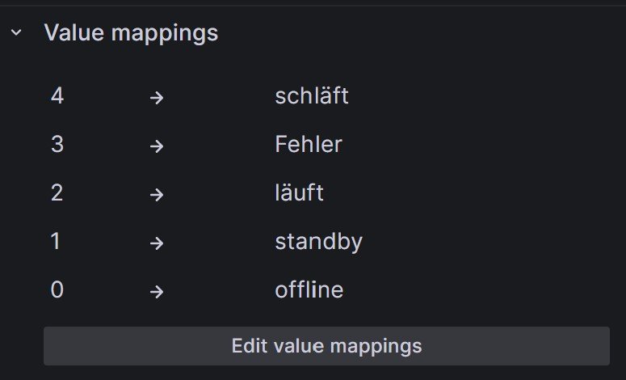Select the mapping value number 1
Viewport: 626px width, 380px height.
tap(56, 242)
